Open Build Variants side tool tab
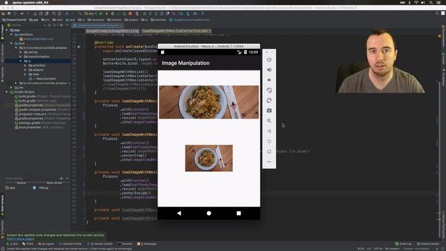The height and width of the screenshot is (251, 446). (2, 205)
